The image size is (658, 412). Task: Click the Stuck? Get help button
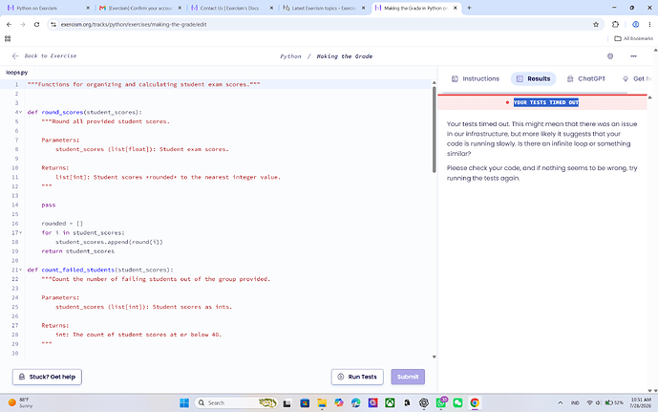47,377
